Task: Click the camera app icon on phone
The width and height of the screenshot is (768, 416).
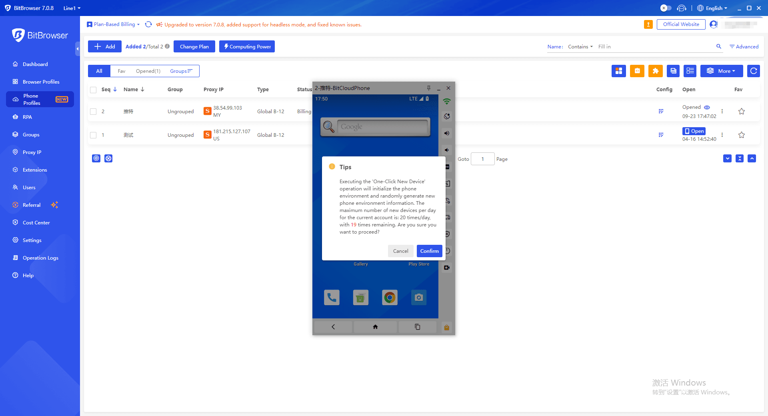Action: [419, 297]
